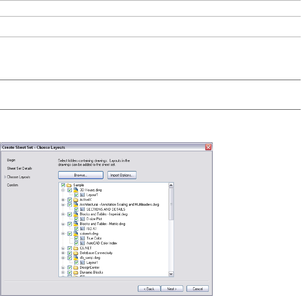Click the db_samp.dwg drawing icon

click(x=76, y=258)
